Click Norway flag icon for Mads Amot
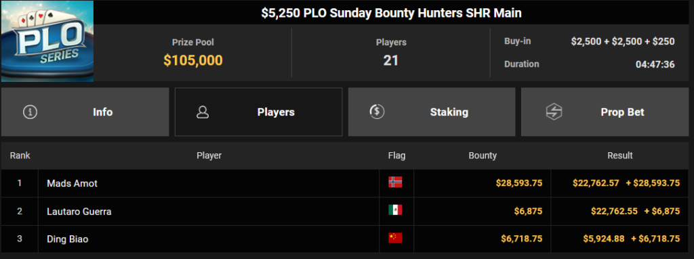 395,182
